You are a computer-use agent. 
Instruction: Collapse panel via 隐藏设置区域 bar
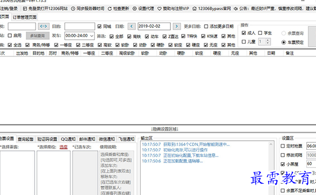[165, 129]
